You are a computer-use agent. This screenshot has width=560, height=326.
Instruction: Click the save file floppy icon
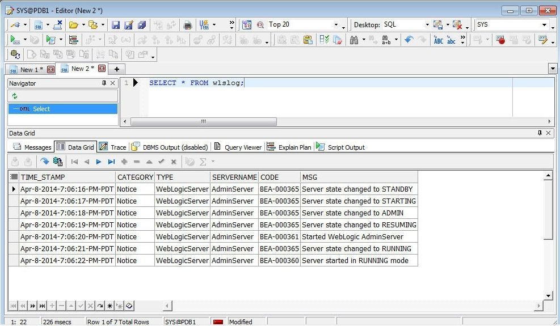click(x=115, y=25)
